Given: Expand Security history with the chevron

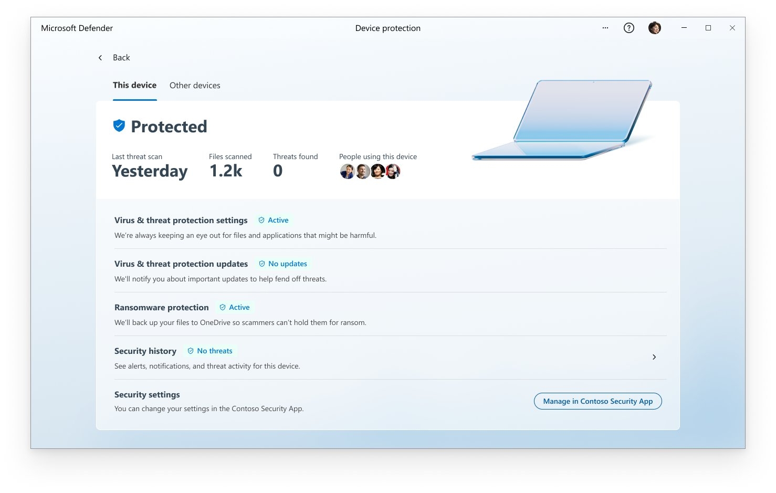Looking at the screenshot, I should pyautogui.click(x=654, y=357).
